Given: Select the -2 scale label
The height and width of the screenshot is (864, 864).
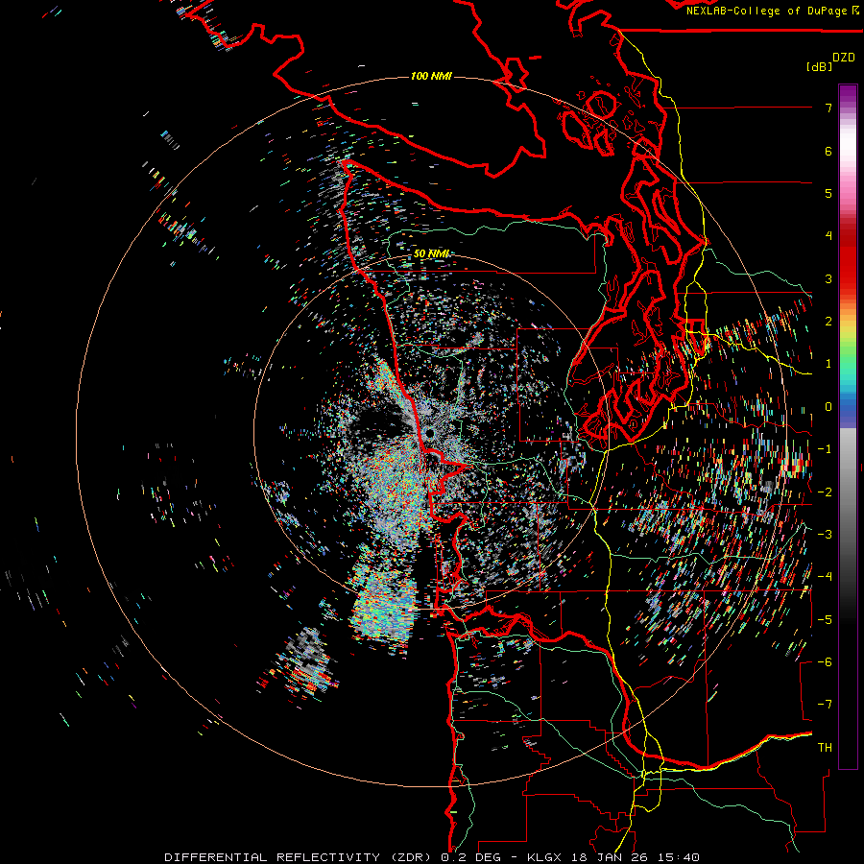Looking at the screenshot, I should (825, 492).
